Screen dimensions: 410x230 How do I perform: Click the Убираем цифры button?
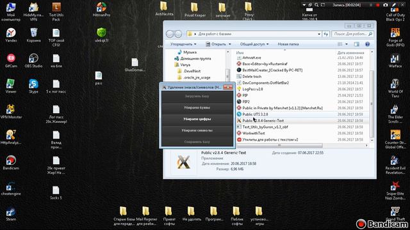pyautogui.click(x=197, y=119)
